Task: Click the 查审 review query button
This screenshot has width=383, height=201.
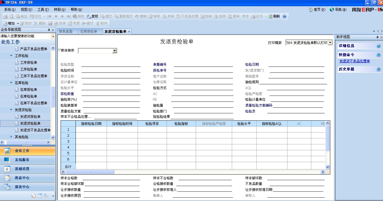Action: click(234, 16)
